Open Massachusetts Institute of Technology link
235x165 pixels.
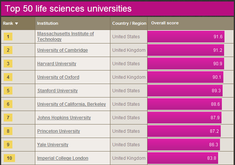pos(65,36)
